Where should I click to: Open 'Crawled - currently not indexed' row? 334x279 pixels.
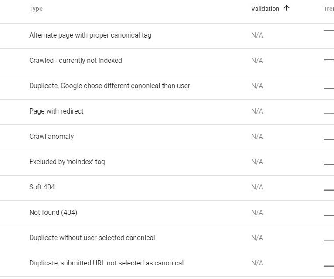pyautogui.click(x=75, y=61)
